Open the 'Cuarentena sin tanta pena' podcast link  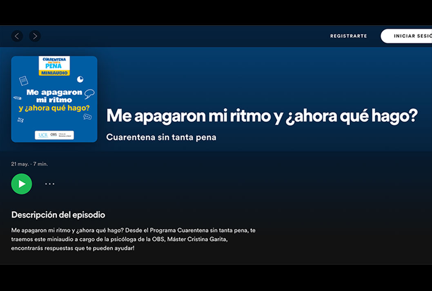[161, 137]
